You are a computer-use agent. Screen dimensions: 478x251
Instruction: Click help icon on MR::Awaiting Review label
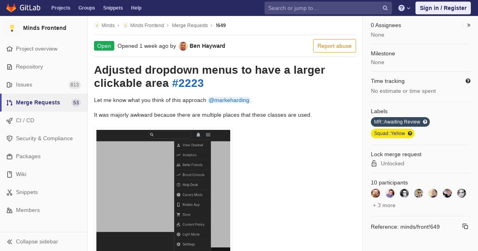(x=425, y=122)
